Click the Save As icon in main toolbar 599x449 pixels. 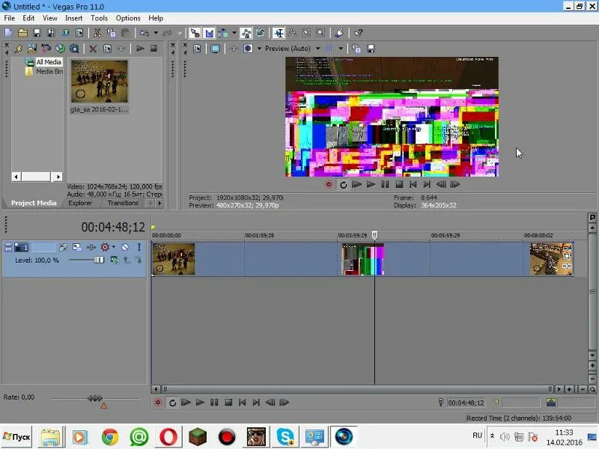[x=51, y=33]
